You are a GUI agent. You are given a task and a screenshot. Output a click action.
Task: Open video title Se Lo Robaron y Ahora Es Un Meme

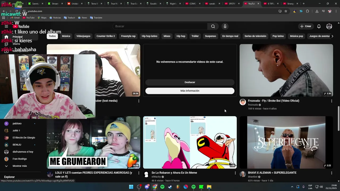174,173
